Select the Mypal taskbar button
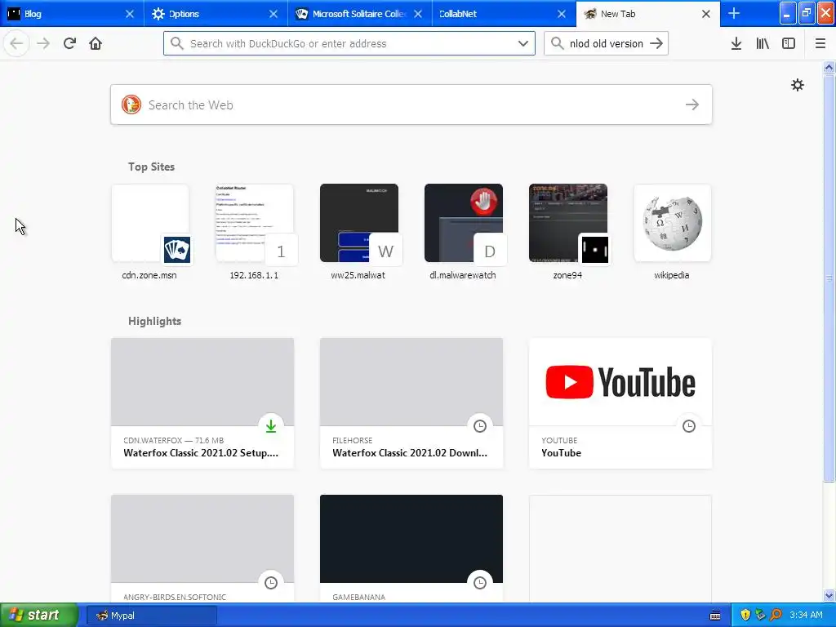Image resolution: width=836 pixels, height=627 pixels. point(151,616)
